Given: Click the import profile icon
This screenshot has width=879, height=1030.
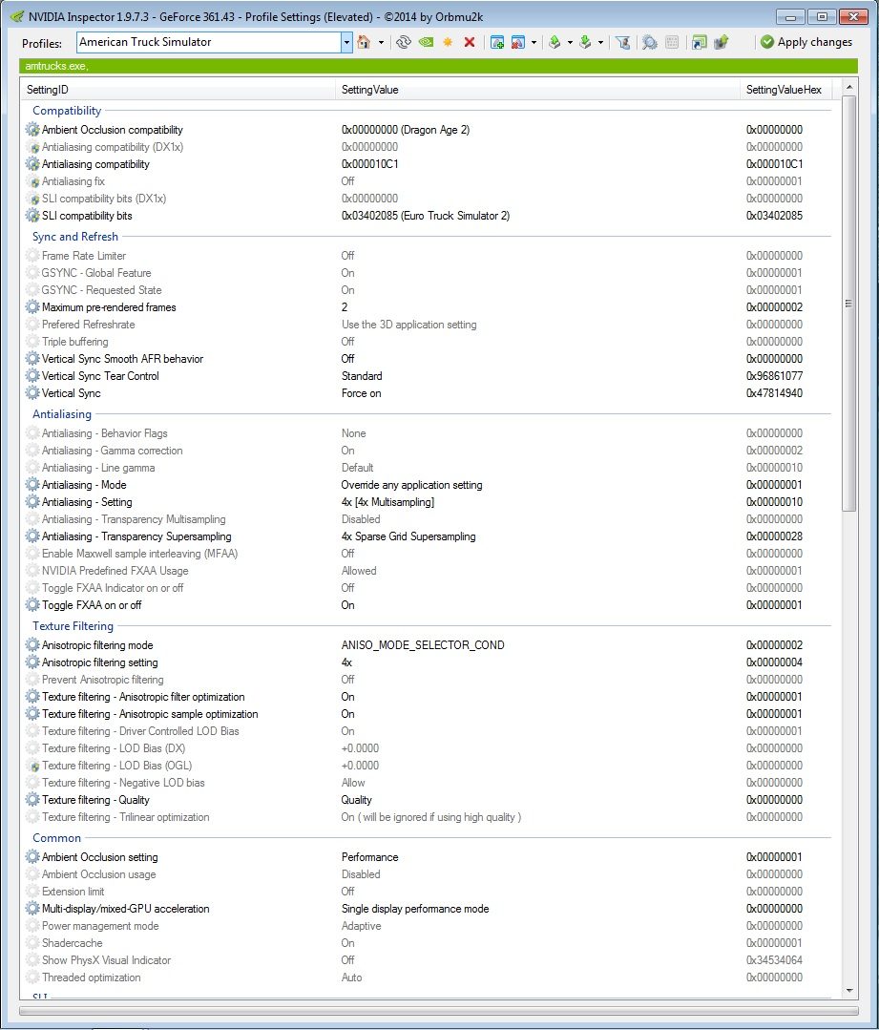Looking at the screenshot, I should pyautogui.click(x=585, y=42).
